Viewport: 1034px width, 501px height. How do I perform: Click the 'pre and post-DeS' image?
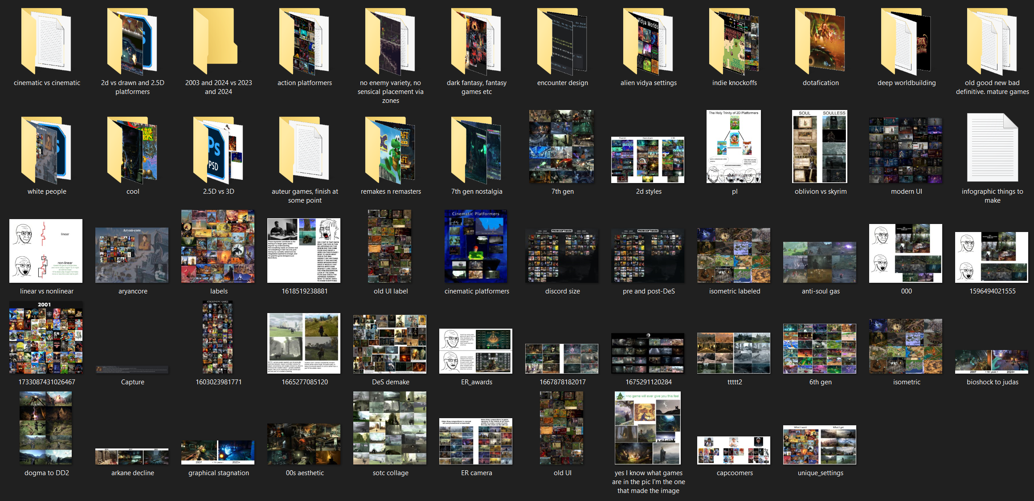point(648,256)
